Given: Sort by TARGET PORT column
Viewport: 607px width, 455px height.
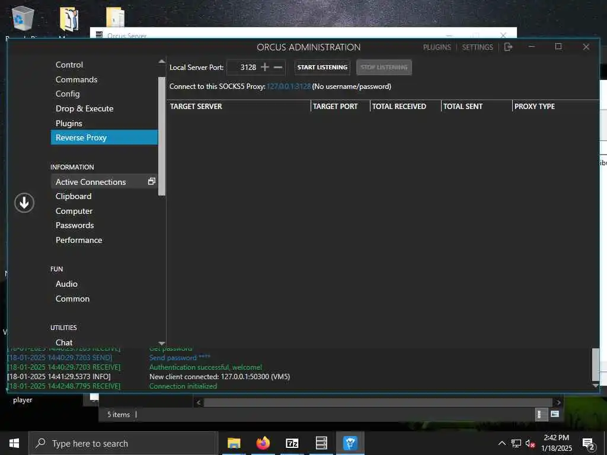Looking at the screenshot, I should [x=340, y=107].
